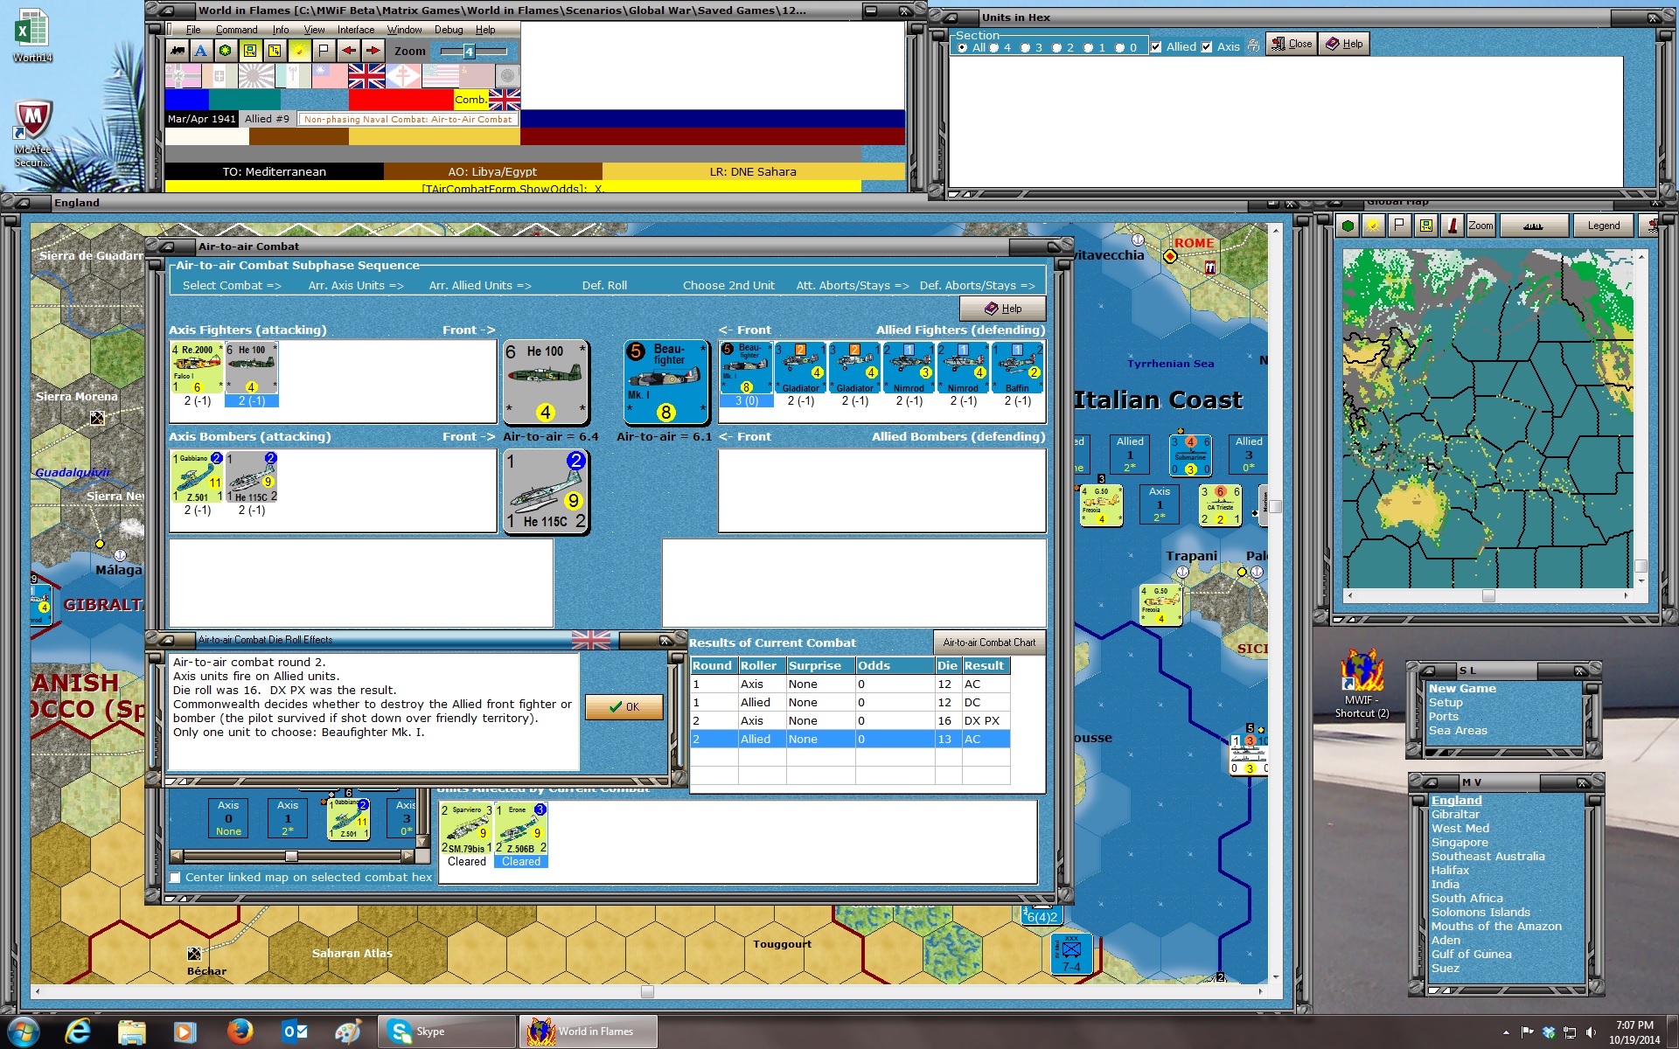The image size is (1679, 1049).
Task: Select Gibraltar in the M V list
Action: (x=1455, y=815)
